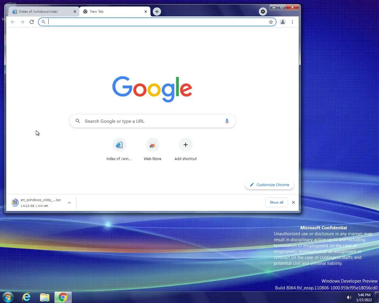Click Chrome icon in the taskbar
379x303 pixels.
(x=63, y=297)
